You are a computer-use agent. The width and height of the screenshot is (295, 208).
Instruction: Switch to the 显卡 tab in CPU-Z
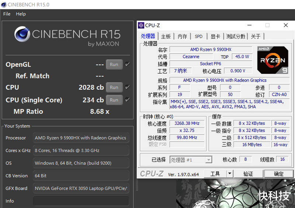(x=215, y=37)
